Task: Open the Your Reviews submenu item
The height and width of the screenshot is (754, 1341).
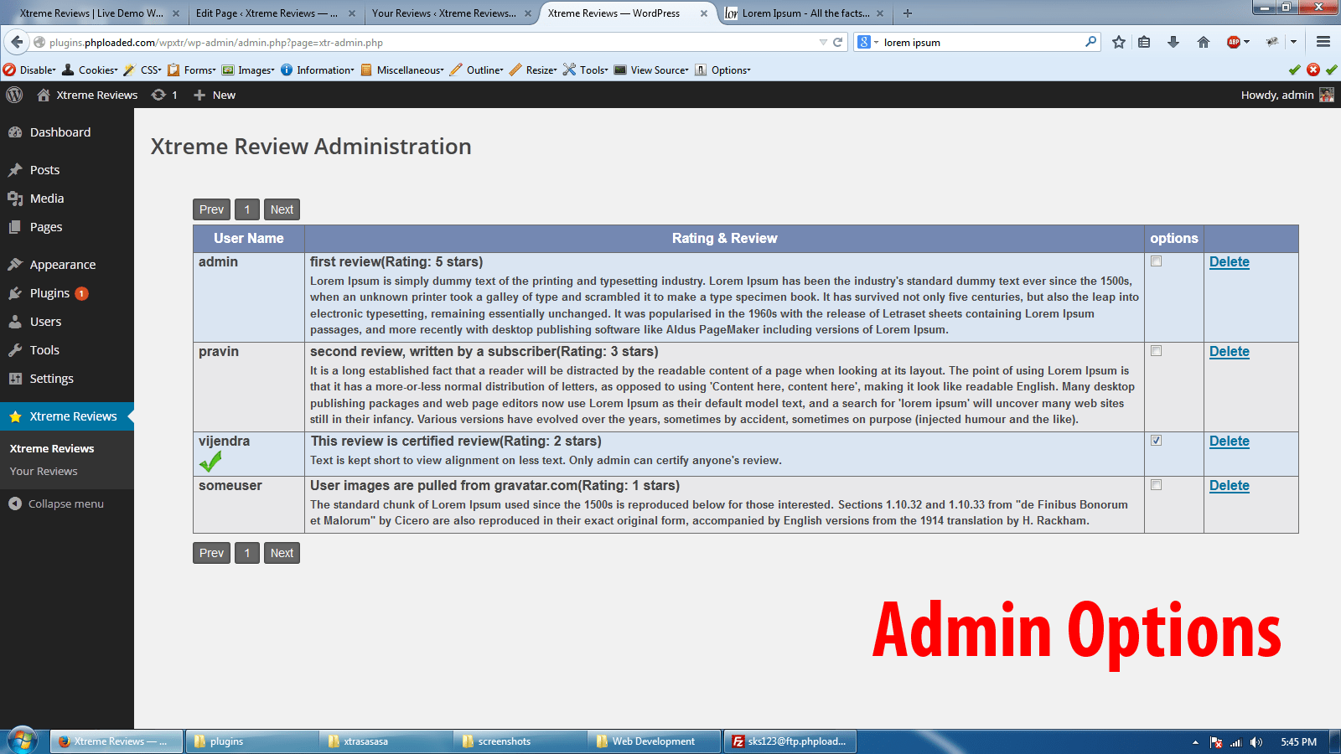Action: pos(44,472)
